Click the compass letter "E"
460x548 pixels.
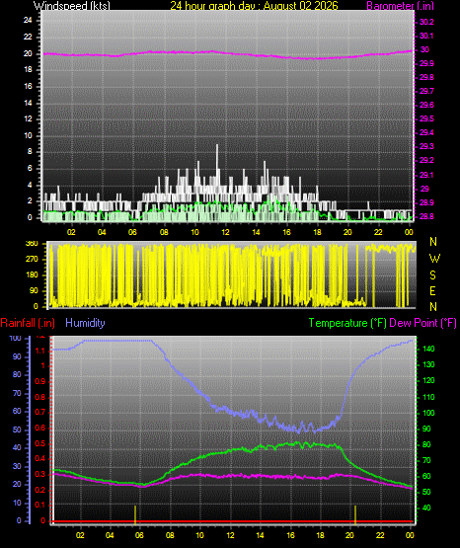[x=432, y=291]
